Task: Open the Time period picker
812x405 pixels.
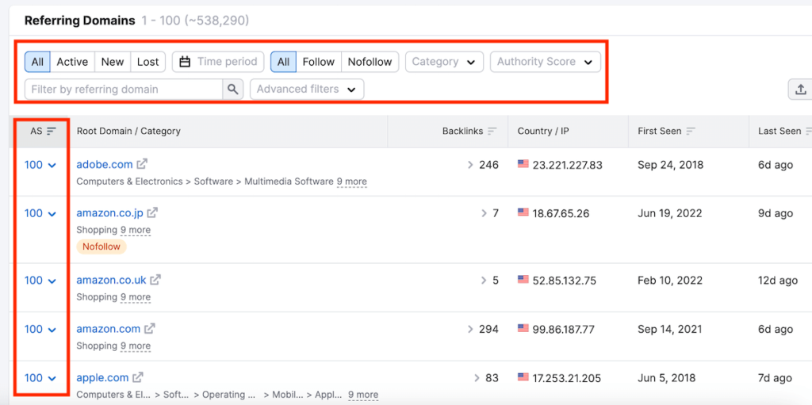Action: pyautogui.click(x=218, y=62)
